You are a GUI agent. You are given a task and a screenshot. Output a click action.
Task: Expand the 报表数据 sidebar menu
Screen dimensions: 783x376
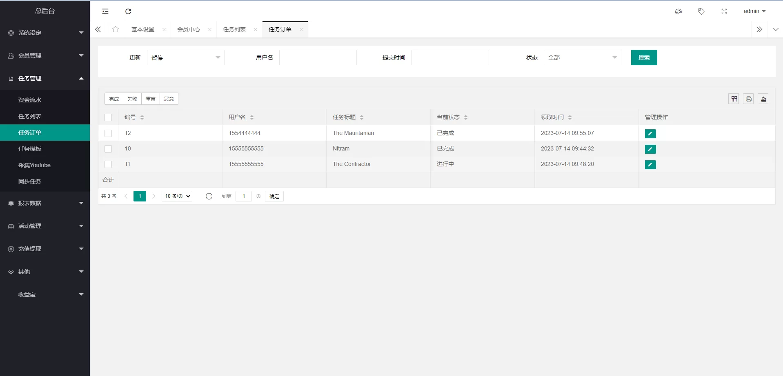coord(45,203)
